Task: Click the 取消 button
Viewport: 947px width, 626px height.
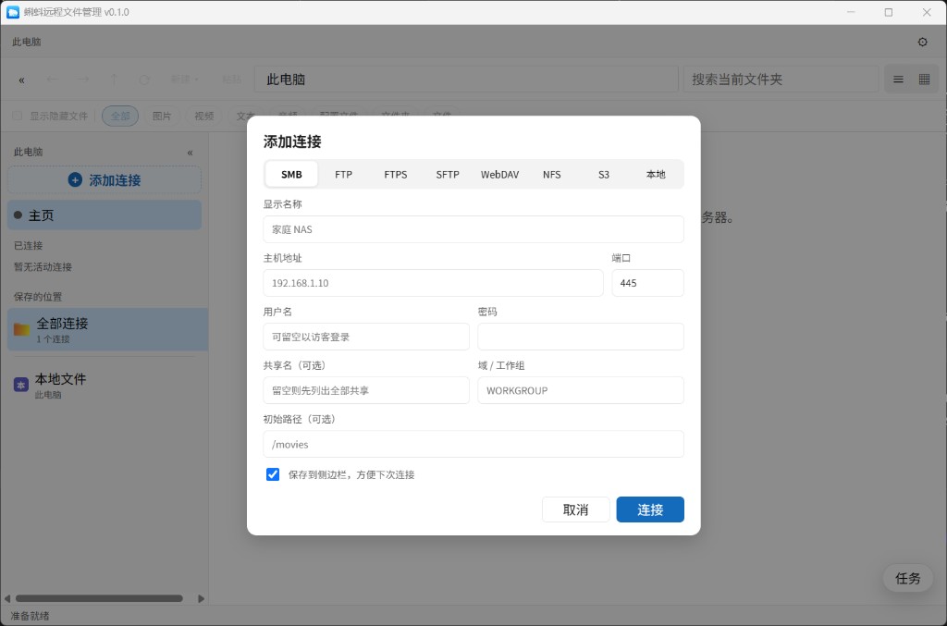Action: coord(575,509)
